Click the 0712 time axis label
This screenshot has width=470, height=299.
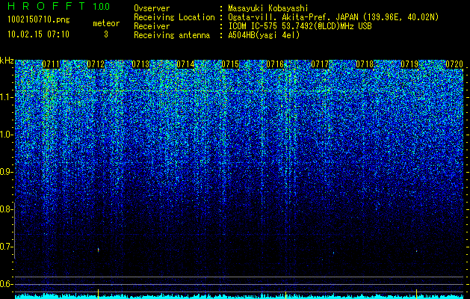[x=96, y=64]
